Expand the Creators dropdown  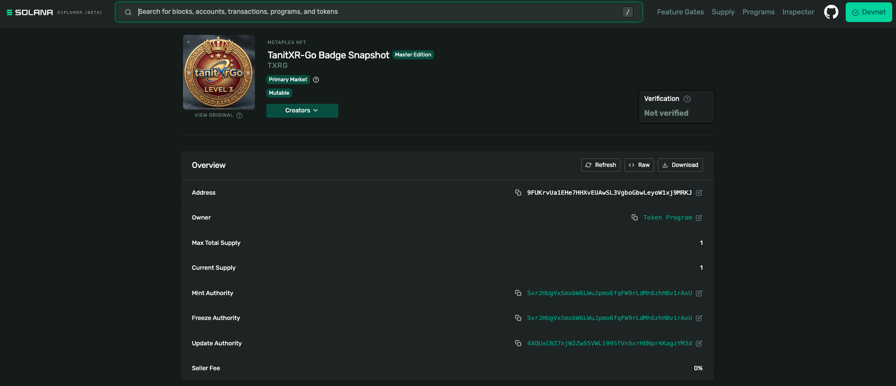[x=302, y=110]
